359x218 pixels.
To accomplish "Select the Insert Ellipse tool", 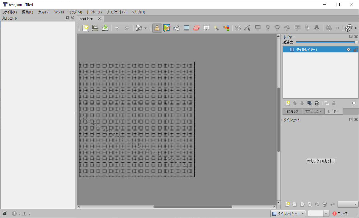I will 277,28.
